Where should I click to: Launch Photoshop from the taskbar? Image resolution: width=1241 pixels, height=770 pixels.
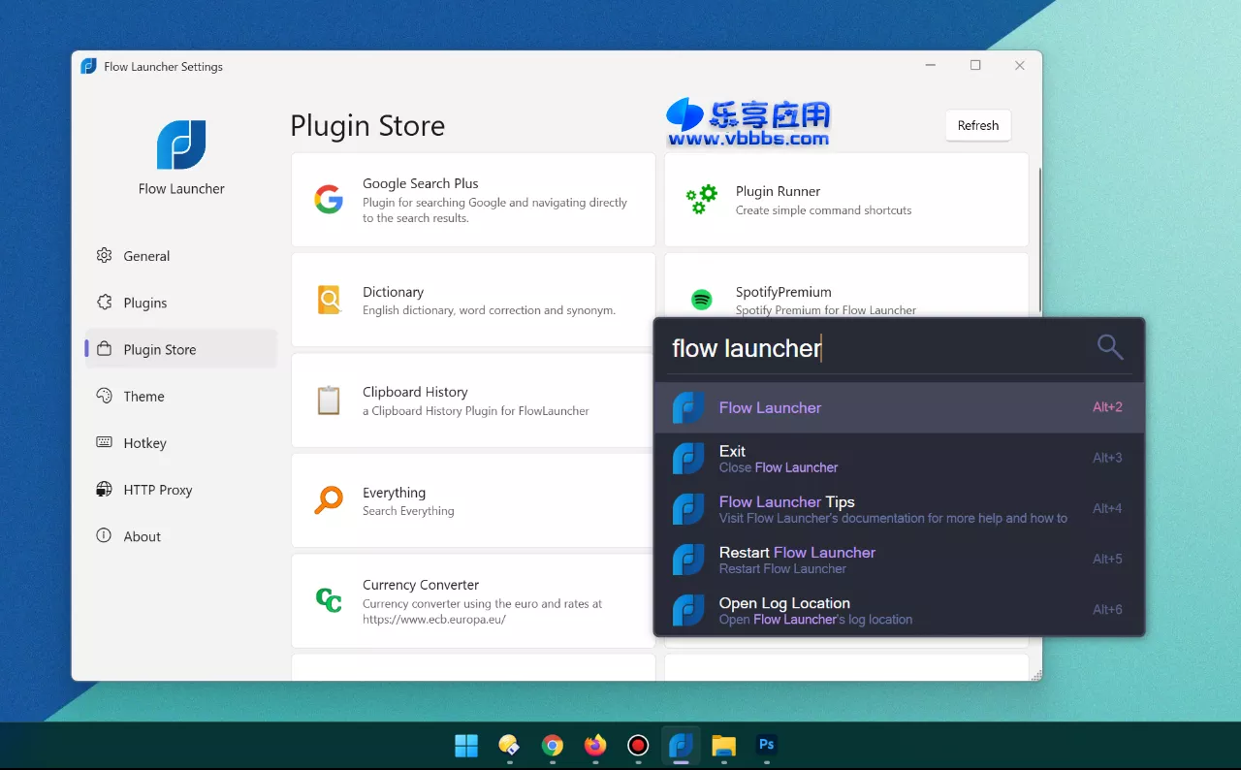(766, 746)
